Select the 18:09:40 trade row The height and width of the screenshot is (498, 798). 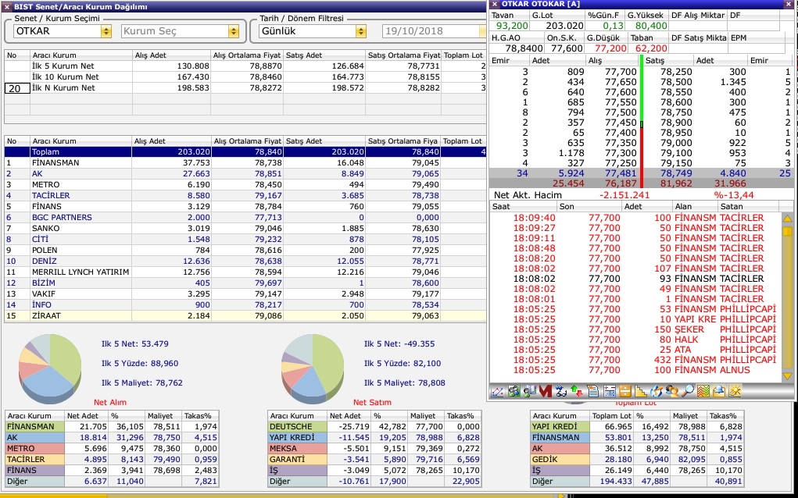pos(635,218)
